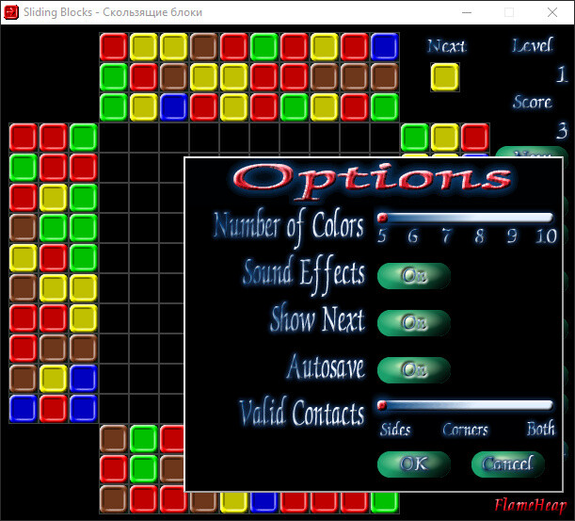Confirm options with the OK button

coord(414,464)
